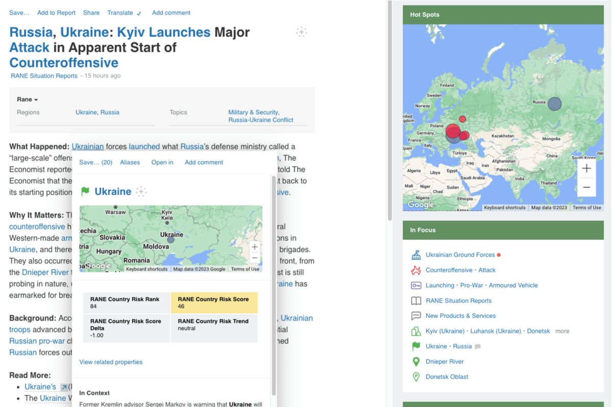Click Open in within the Ukraine popup
The image size is (612, 407).
162,162
